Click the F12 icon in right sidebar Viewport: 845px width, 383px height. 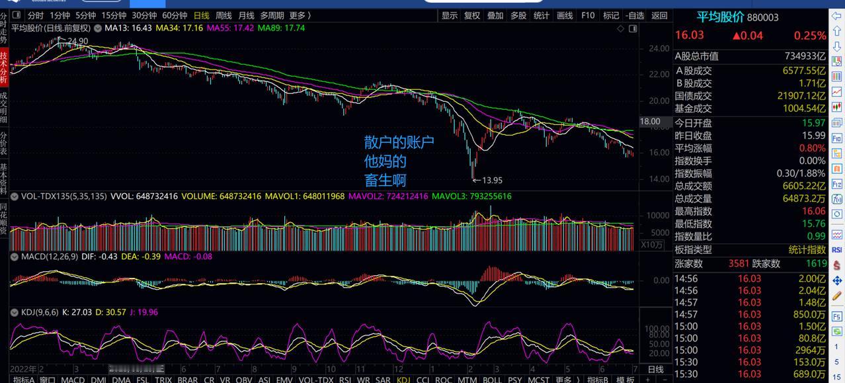point(836,184)
